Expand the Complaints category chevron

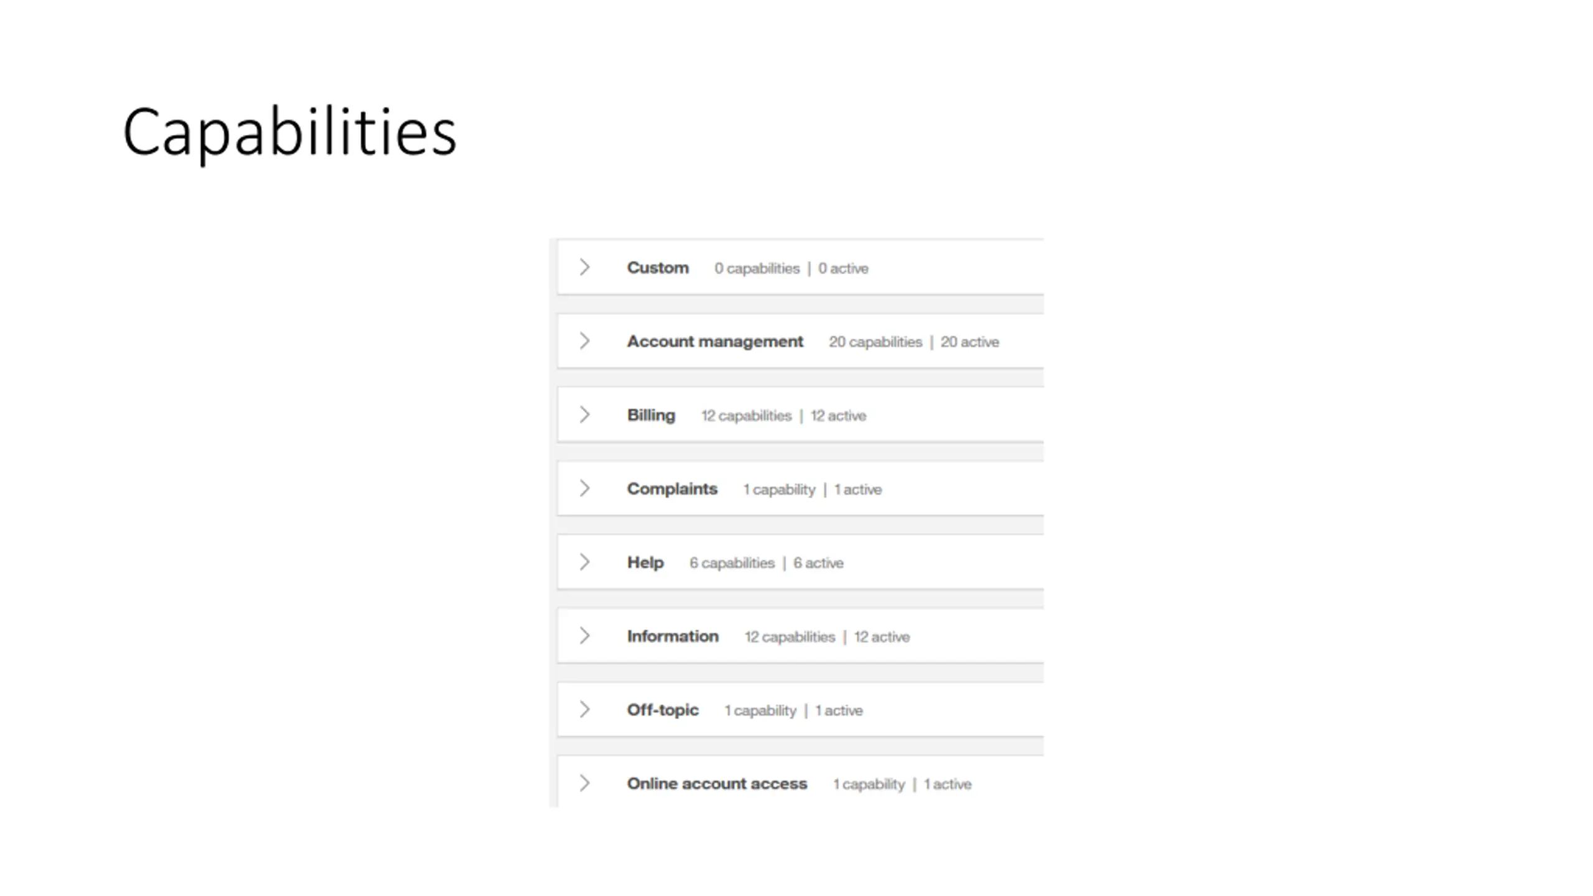pos(584,488)
